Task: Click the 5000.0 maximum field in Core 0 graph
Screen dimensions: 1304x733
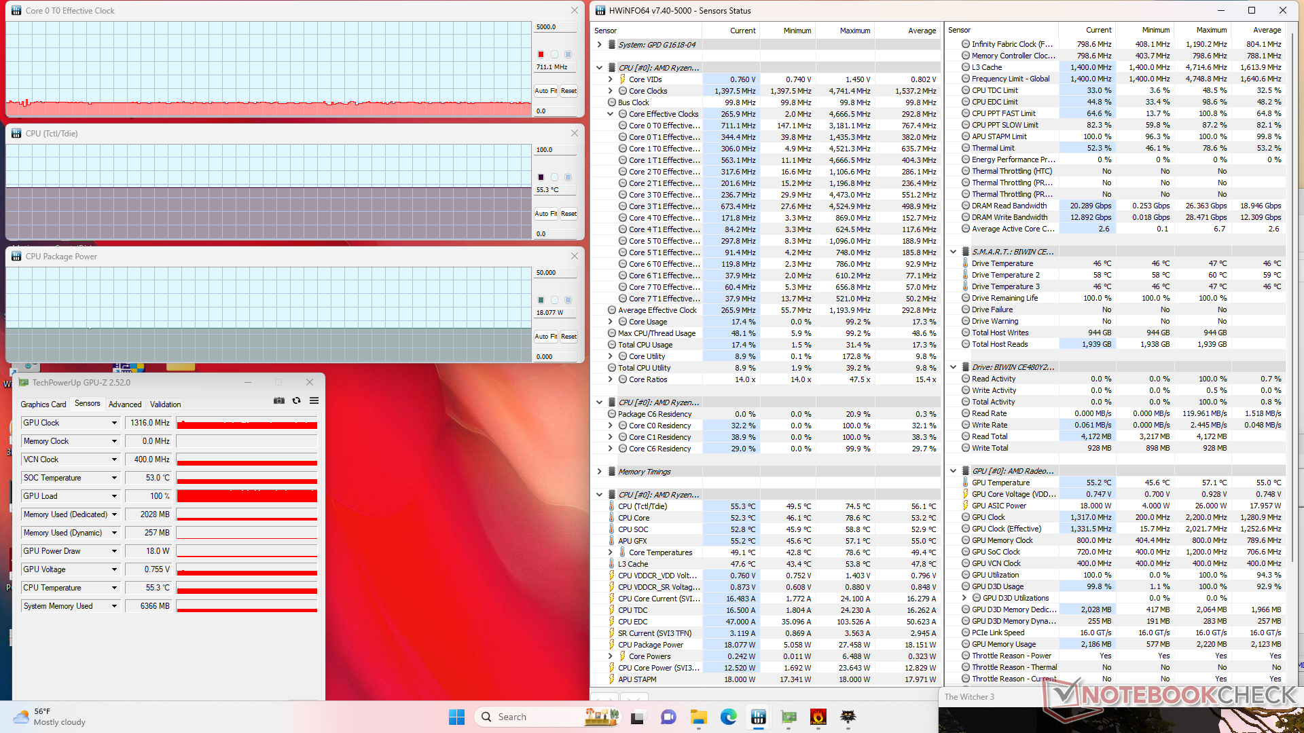Action: 555,27
